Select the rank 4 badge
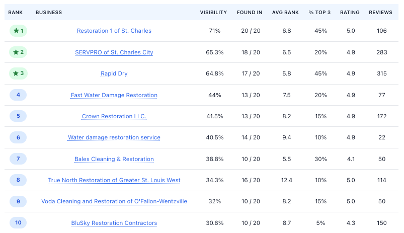This screenshot has height=233, width=404. click(x=18, y=95)
